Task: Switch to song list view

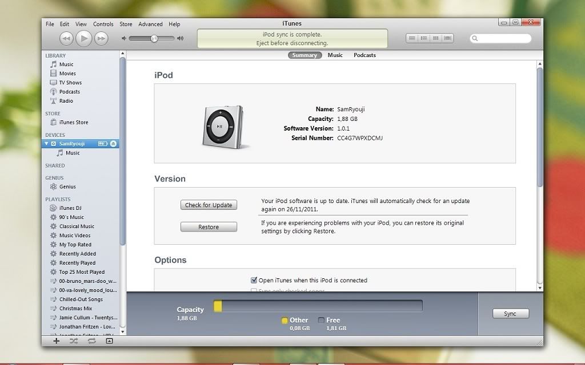Action: (x=412, y=38)
